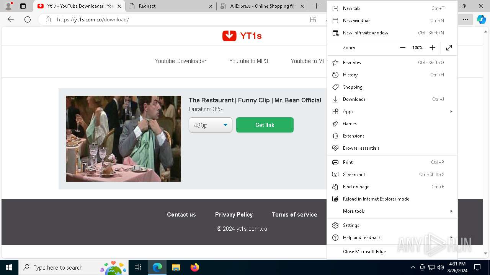Open the Privacy Policy footer link
This screenshot has width=490, height=275.
[x=234, y=215]
